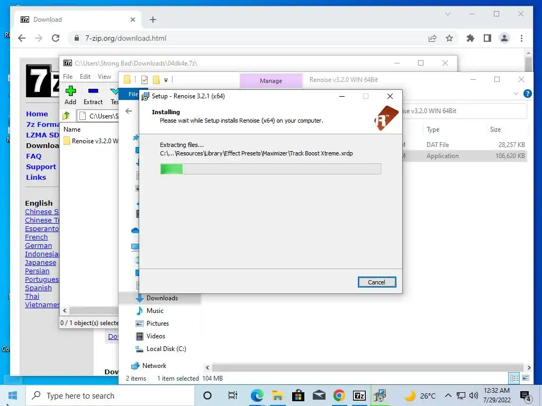Image resolution: width=542 pixels, height=406 pixels.
Task: Open the Chrome three-dot menu
Action: (521, 38)
